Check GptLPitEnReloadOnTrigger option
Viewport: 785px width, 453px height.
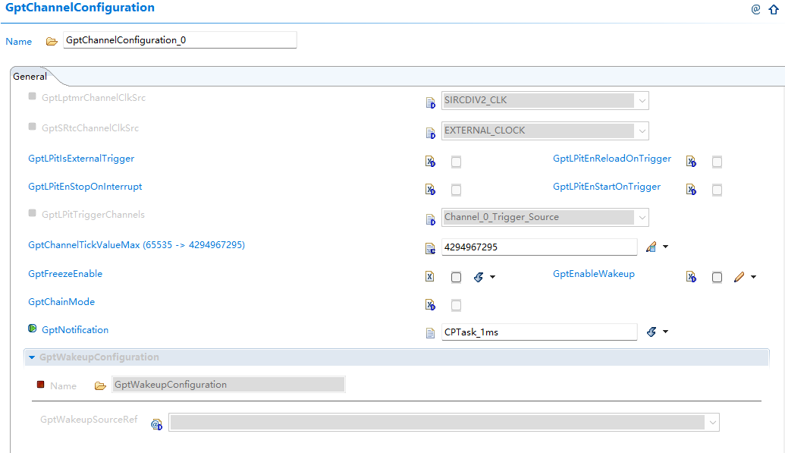(717, 162)
